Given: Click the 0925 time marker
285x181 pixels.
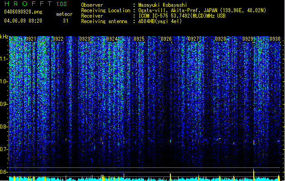Looking at the screenshot, I should tap(139, 39).
